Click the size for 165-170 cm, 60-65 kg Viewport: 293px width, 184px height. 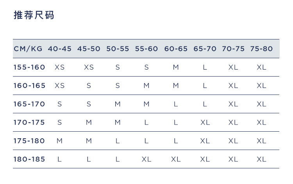pyautogui.click(x=176, y=104)
